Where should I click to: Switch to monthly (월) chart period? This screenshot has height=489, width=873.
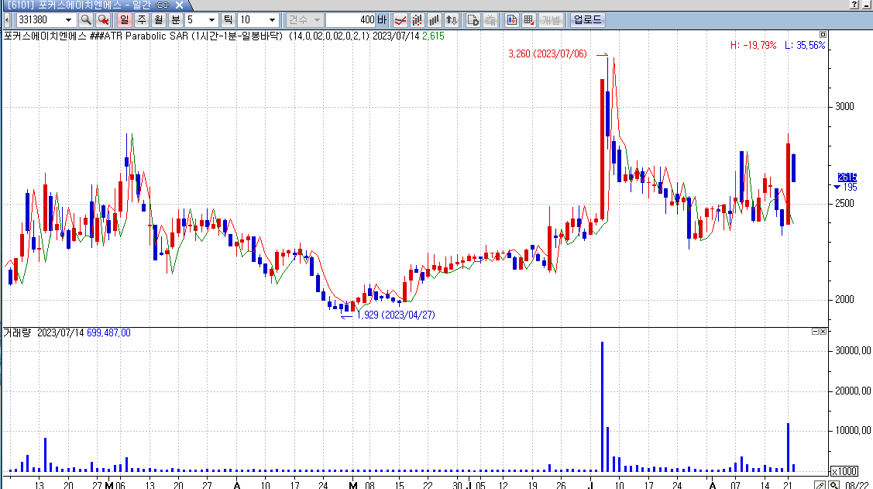pos(159,19)
